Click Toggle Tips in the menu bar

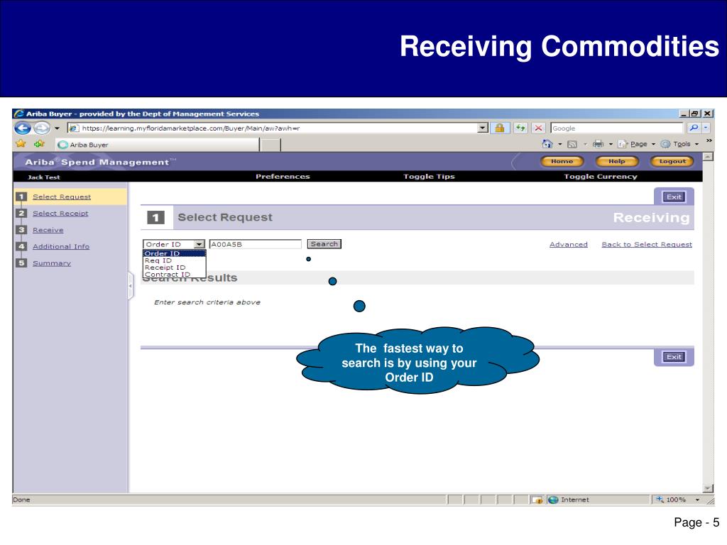pyautogui.click(x=429, y=177)
